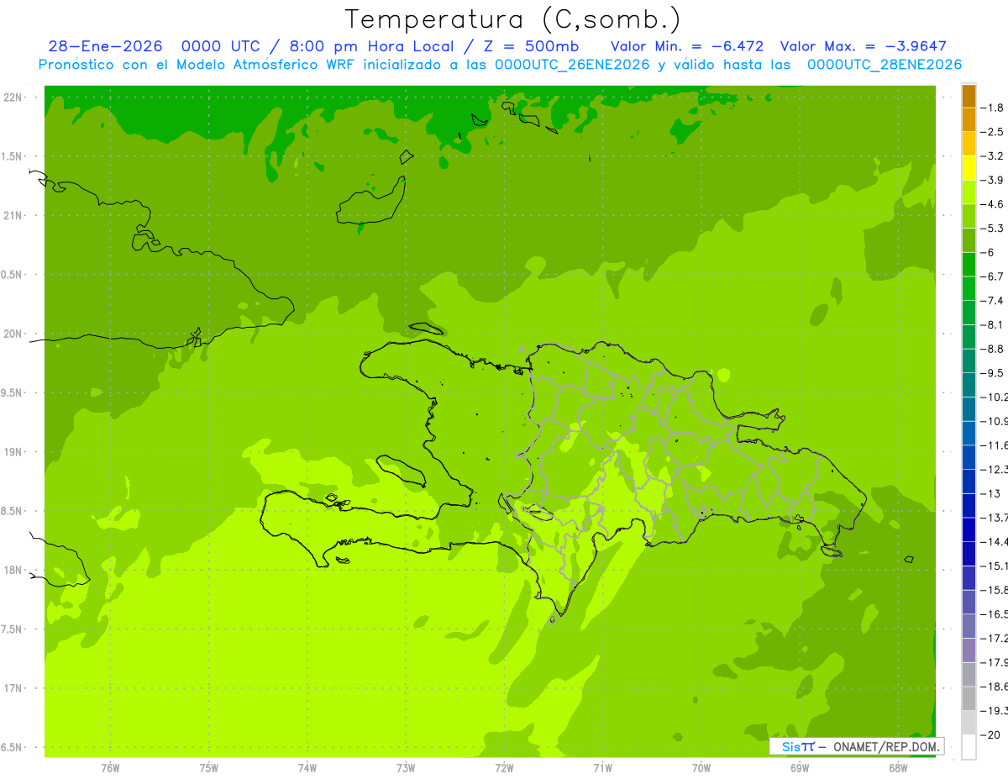Screen dimensions: 1008x779
Task: Click the white swatch below -20
Action: click(x=969, y=746)
